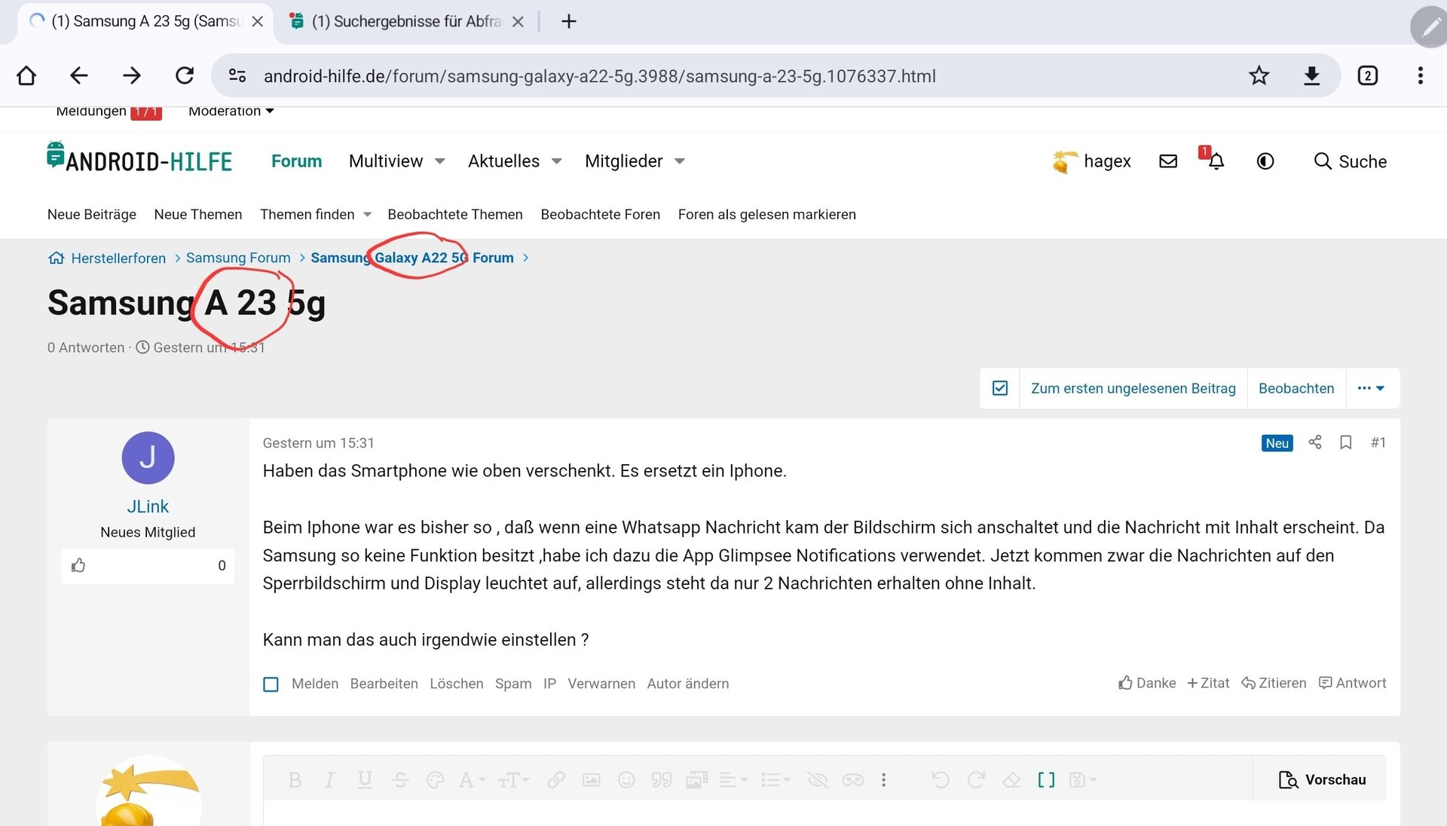The height and width of the screenshot is (826, 1447).
Task: Open Vorschau preview of the reply
Action: tap(1322, 779)
